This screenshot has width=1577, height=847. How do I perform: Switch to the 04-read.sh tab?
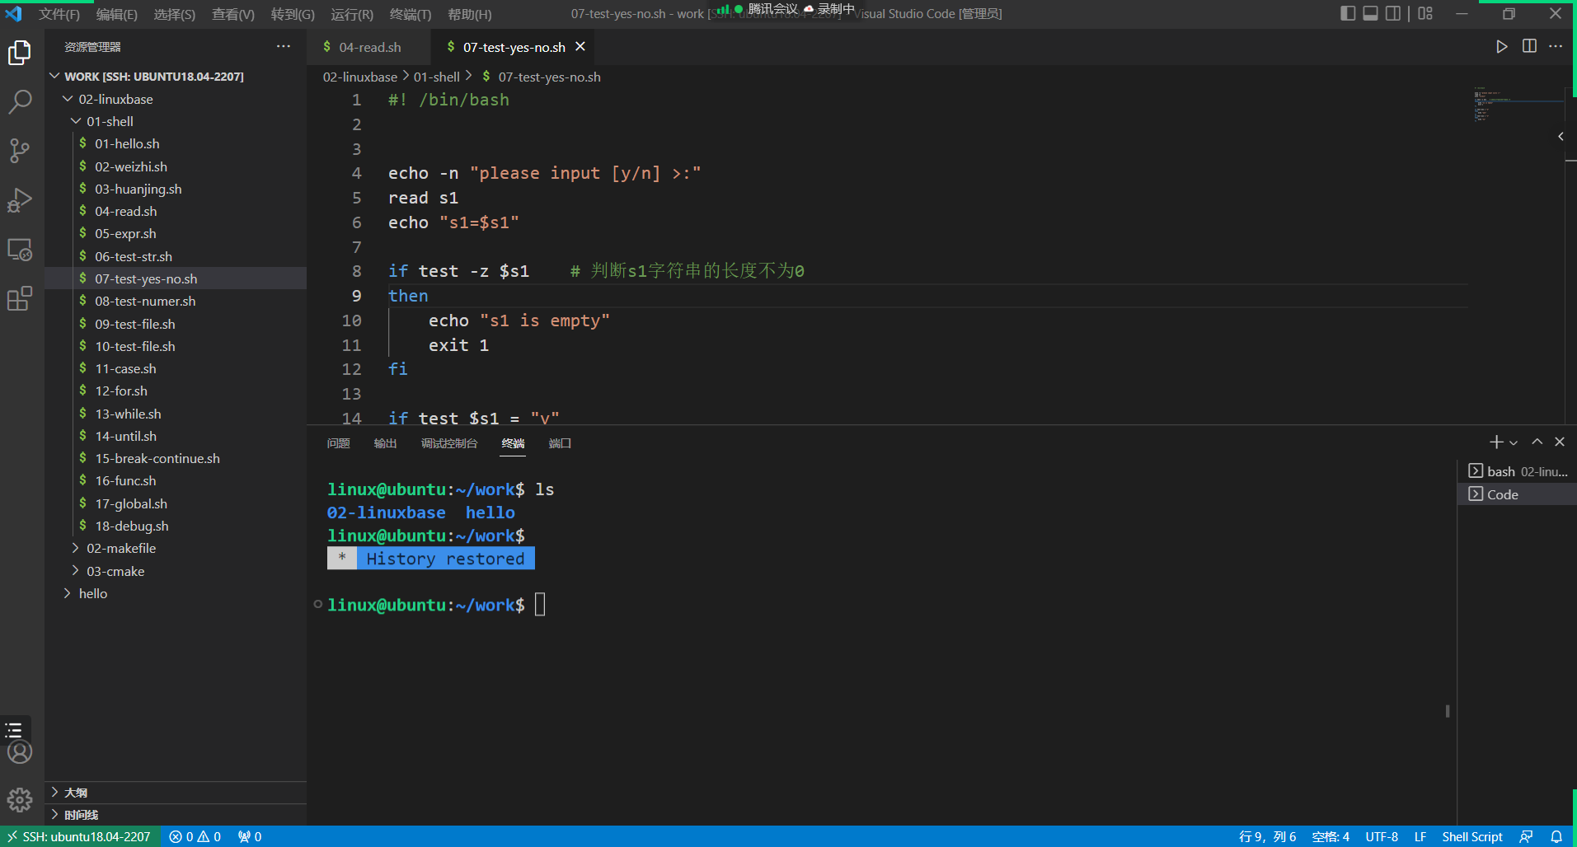(x=368, y=47)
